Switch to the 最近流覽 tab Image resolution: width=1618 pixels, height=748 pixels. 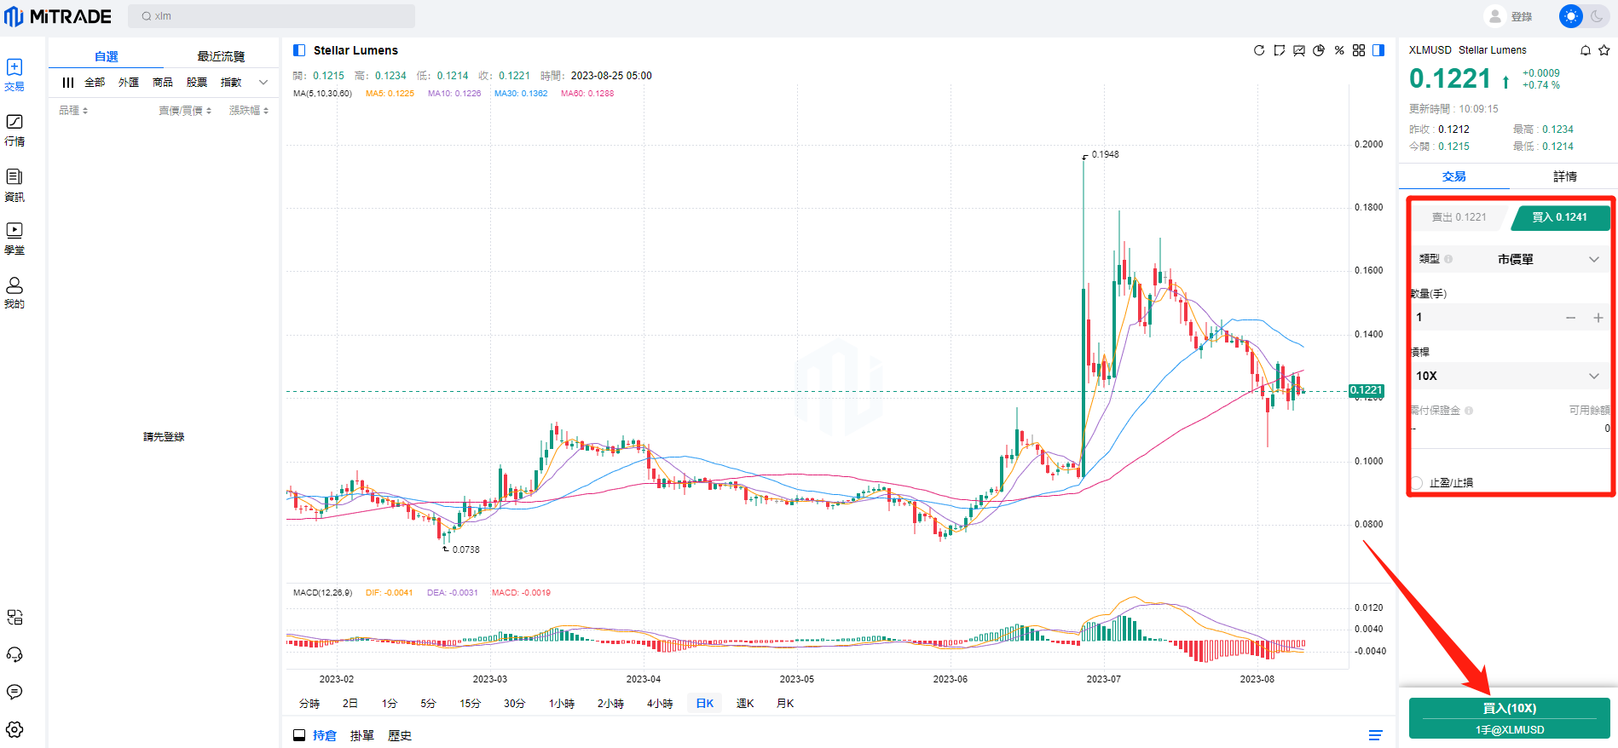coord(221,56)
